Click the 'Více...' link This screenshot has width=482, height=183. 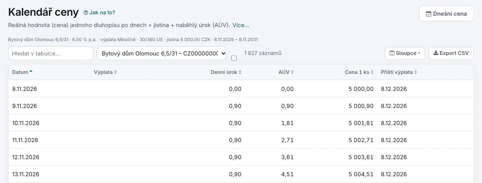(x=241, y=25)
